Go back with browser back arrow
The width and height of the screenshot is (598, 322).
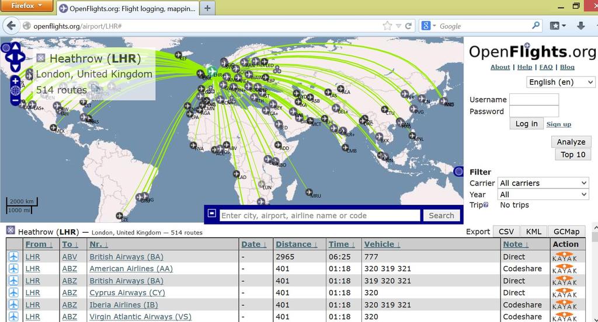[x=11, y=26]
